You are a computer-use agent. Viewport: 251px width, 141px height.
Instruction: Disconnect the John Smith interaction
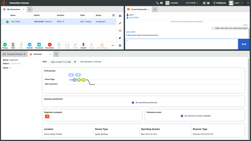point(50,45)
